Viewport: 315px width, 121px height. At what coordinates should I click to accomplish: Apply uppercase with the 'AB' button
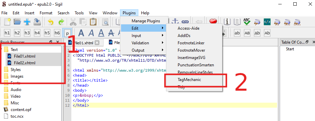[247, 33]
